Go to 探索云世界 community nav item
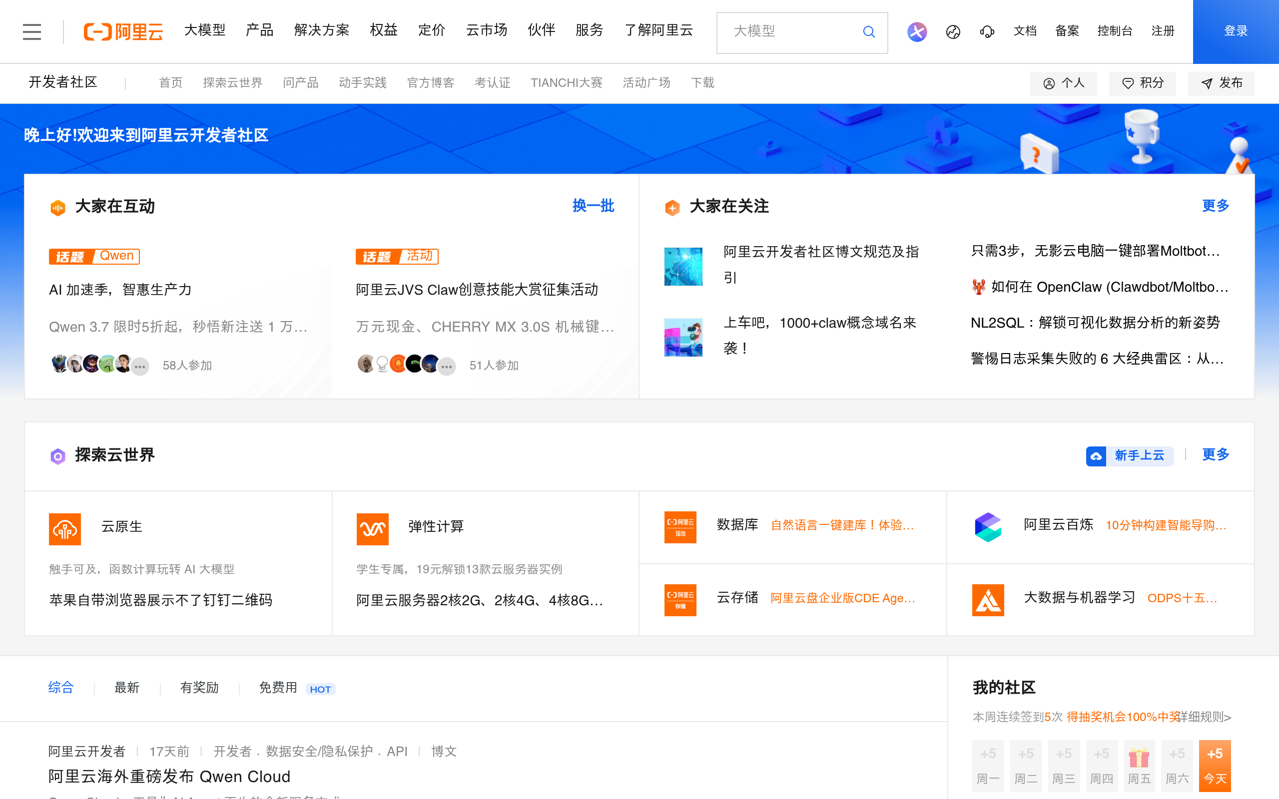This screenshot has height=799, width=1279. (x=232, y=83)
